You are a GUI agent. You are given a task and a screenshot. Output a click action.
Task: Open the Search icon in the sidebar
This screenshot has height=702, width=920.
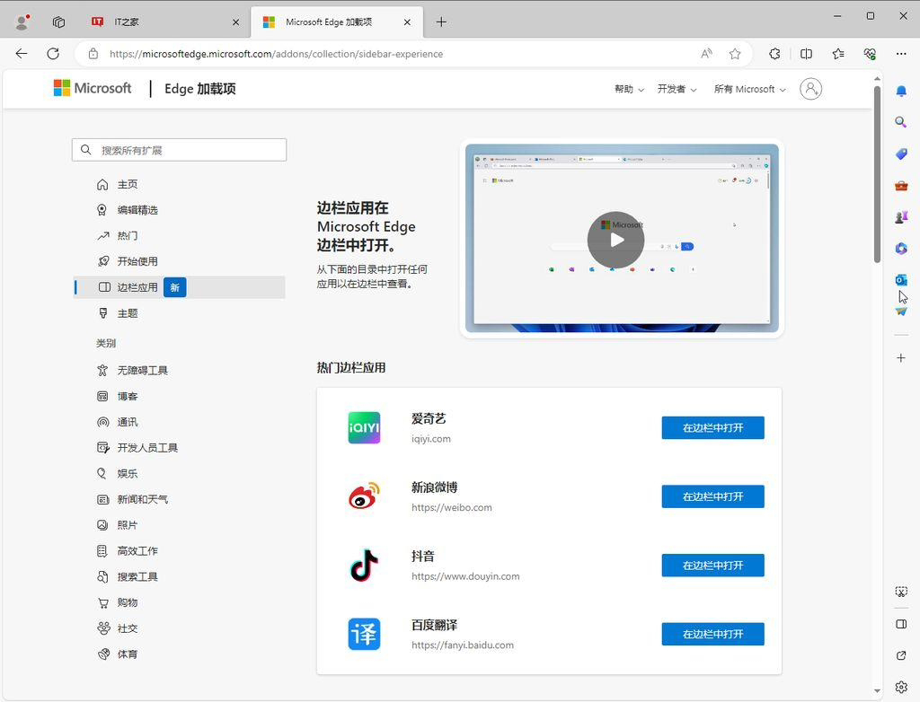coord(901,122)
